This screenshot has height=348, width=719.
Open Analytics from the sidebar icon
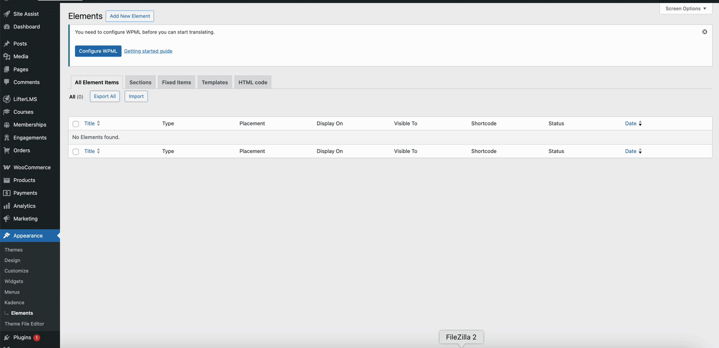7,205
